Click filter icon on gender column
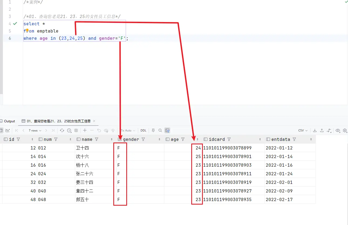348x225 pixels. [x=143, y=139]
